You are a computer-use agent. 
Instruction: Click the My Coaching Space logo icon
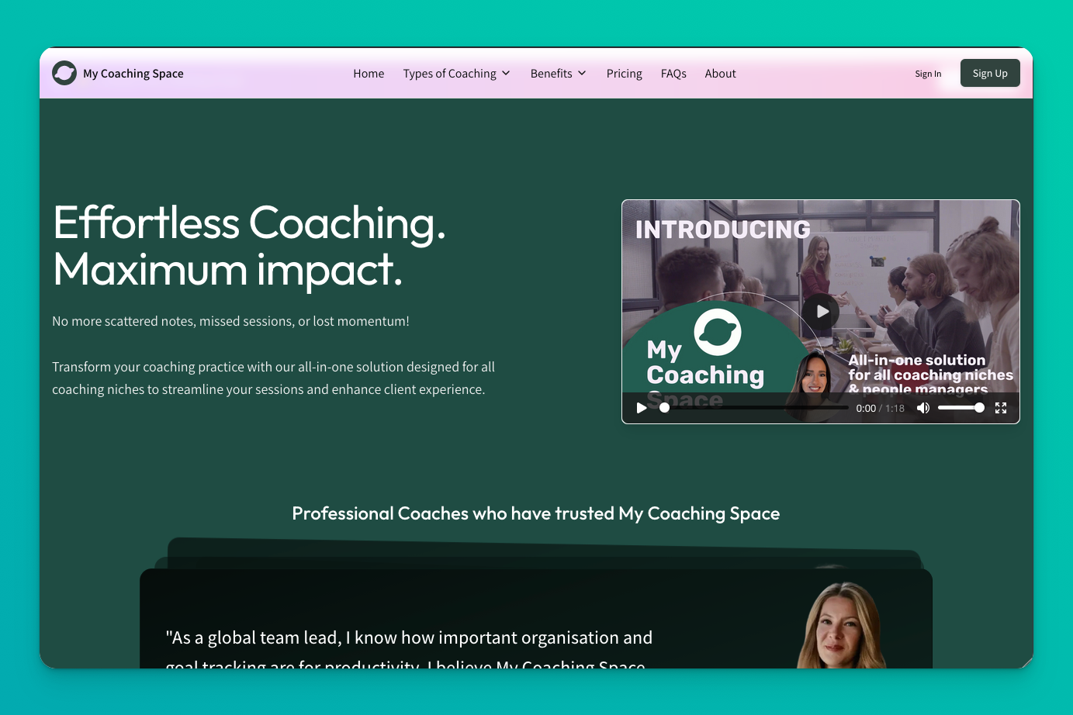[x=64, y=73]
